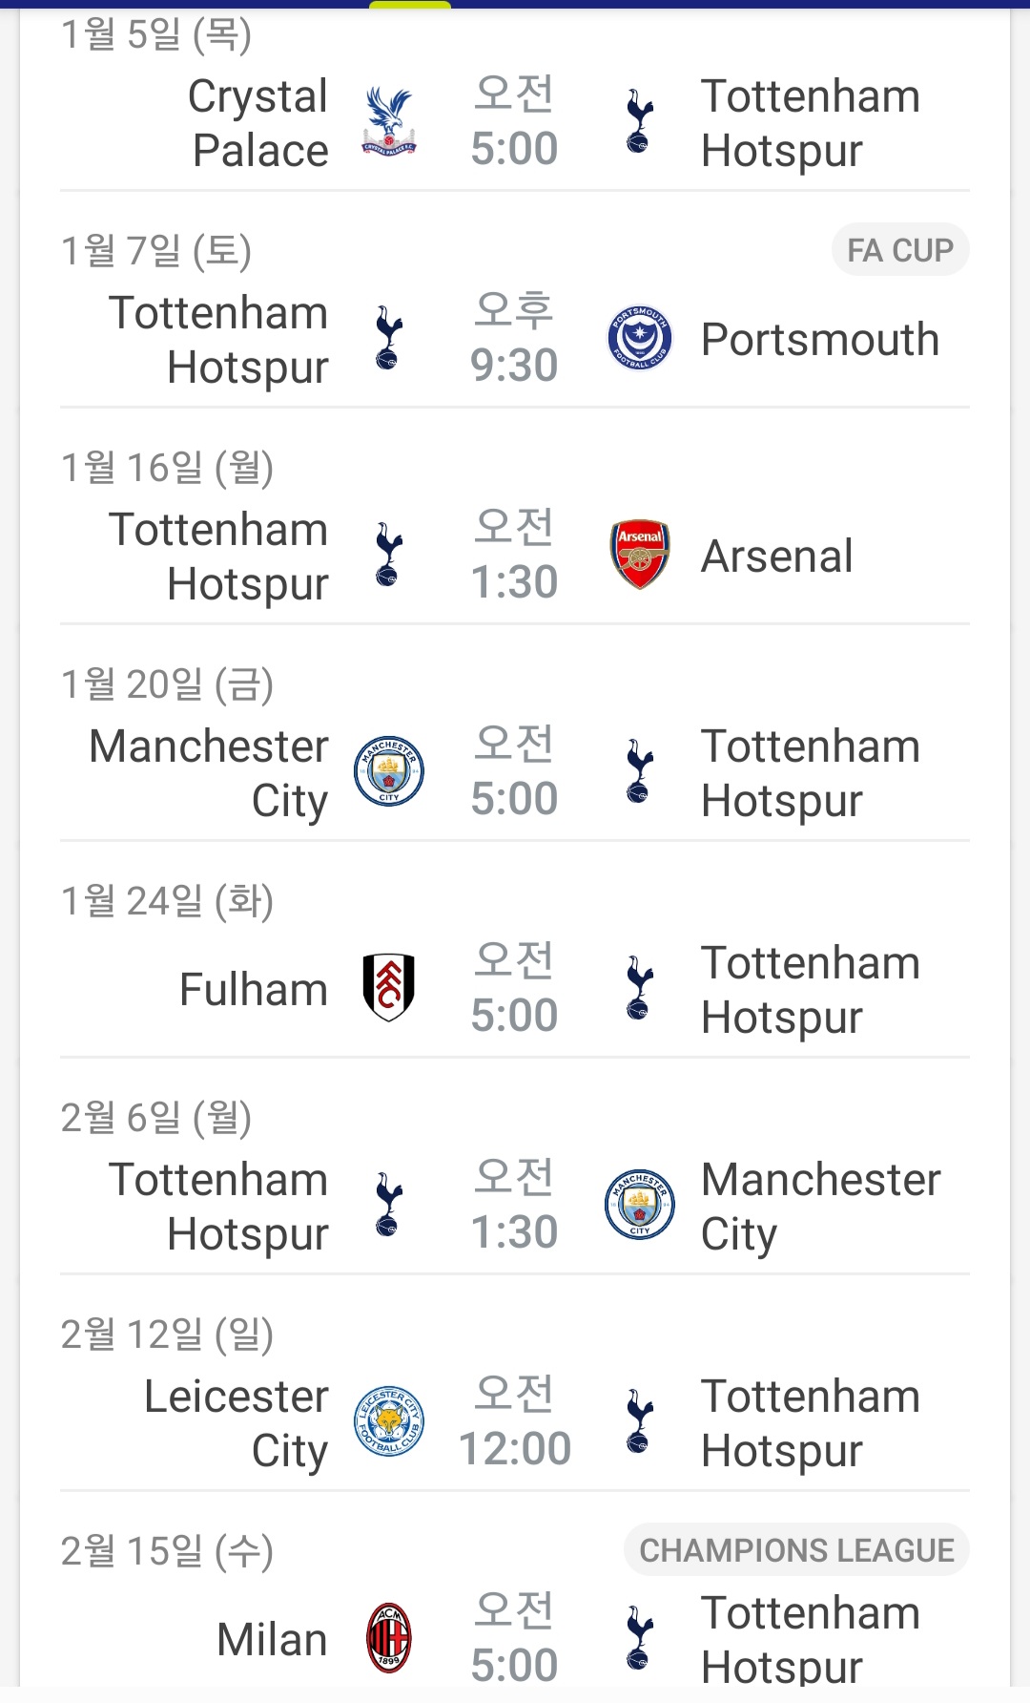Click the 오전 12:00 kickoff time
The image size is (1030, 1703).
pyautogui.click(x=514, y=1421)
